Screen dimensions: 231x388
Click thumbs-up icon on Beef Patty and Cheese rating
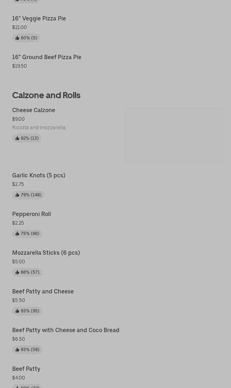click(x=17, y=311)
